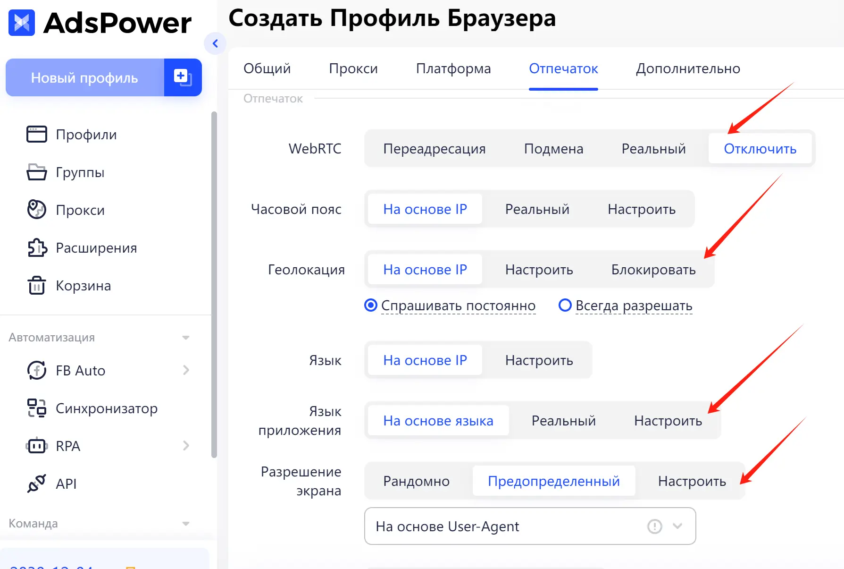The width and height of the screenshot is (844, 569).
Task: Click the batch-create plus icon beside Новый профиль
Action: pos(183,77)
